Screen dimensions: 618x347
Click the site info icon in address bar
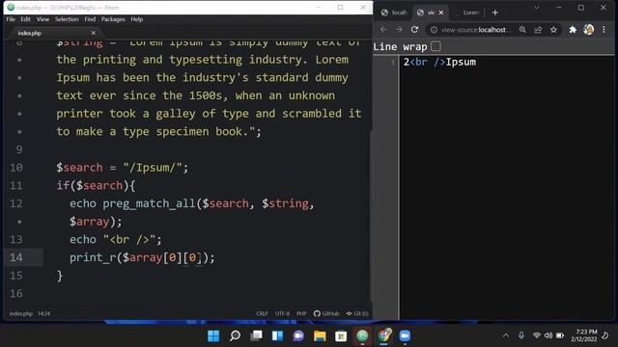pyautogui.click(x=434, y=30)
